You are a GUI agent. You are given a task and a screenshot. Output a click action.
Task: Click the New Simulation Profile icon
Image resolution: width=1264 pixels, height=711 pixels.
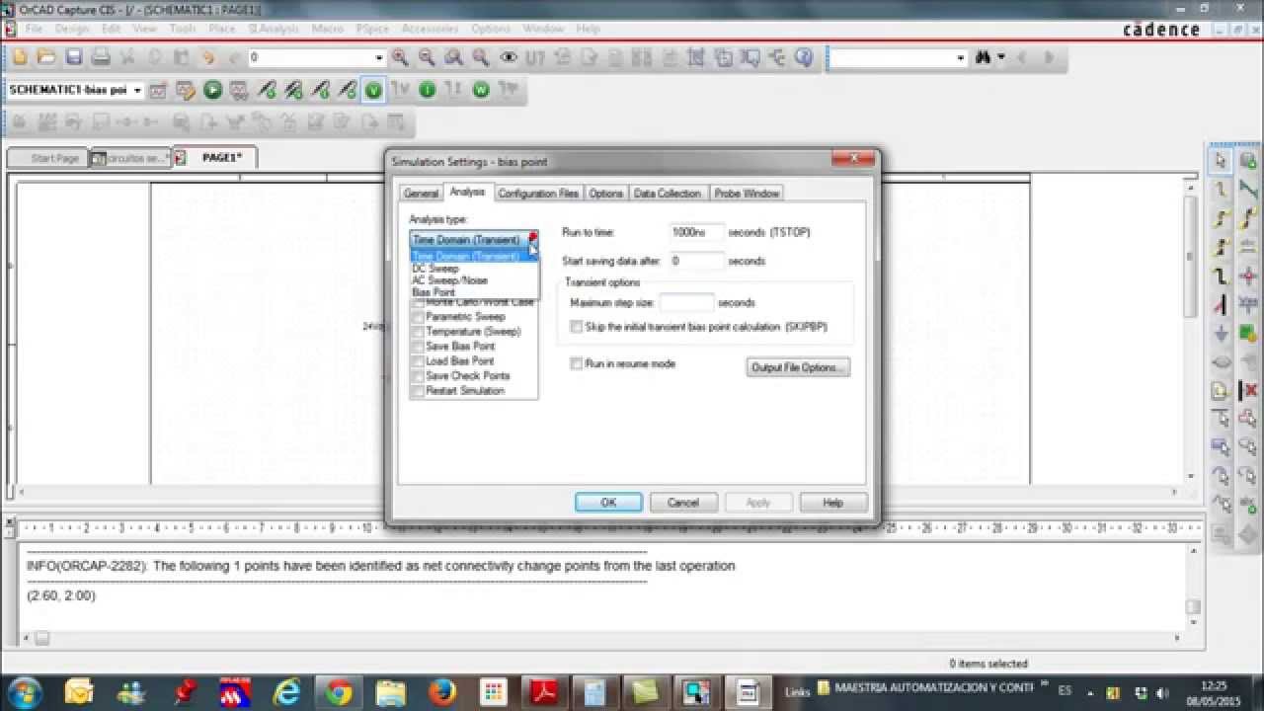coord(158,90)
